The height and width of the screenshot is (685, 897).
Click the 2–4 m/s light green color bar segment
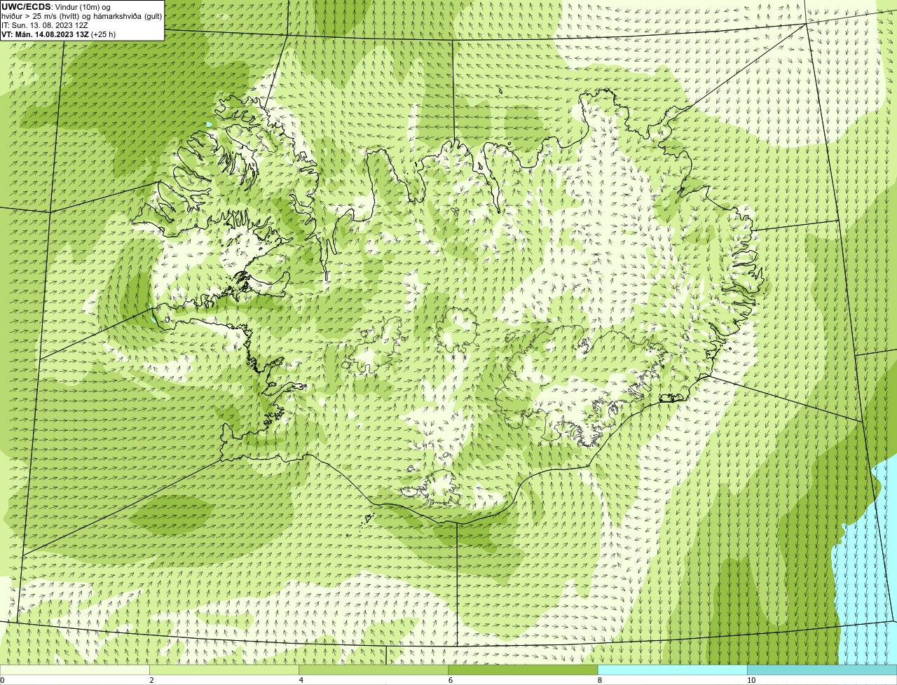coord(224,670)
